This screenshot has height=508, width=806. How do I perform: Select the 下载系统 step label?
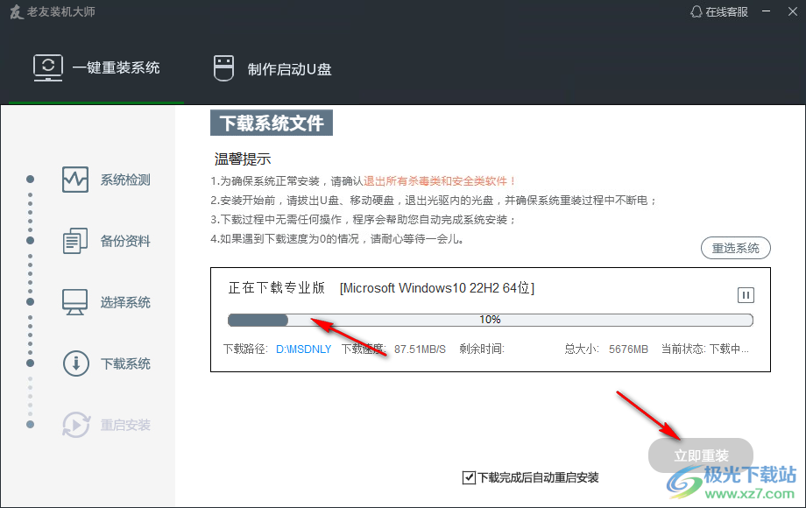(x=125, y=363)
